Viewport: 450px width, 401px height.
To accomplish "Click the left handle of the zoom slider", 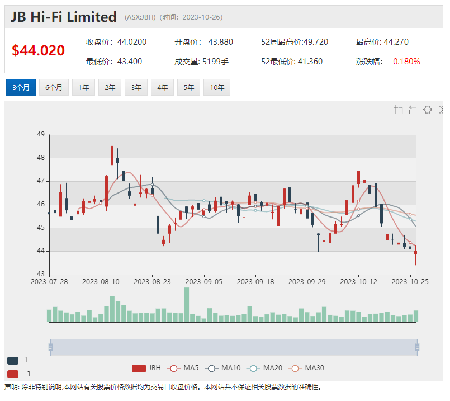I will pos(50,347).
